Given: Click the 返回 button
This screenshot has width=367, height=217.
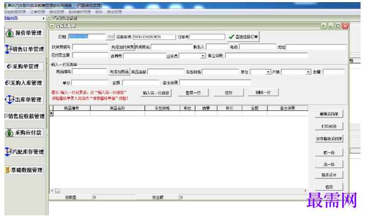Looking at the screenshot, I should click(x=329, y=187).
